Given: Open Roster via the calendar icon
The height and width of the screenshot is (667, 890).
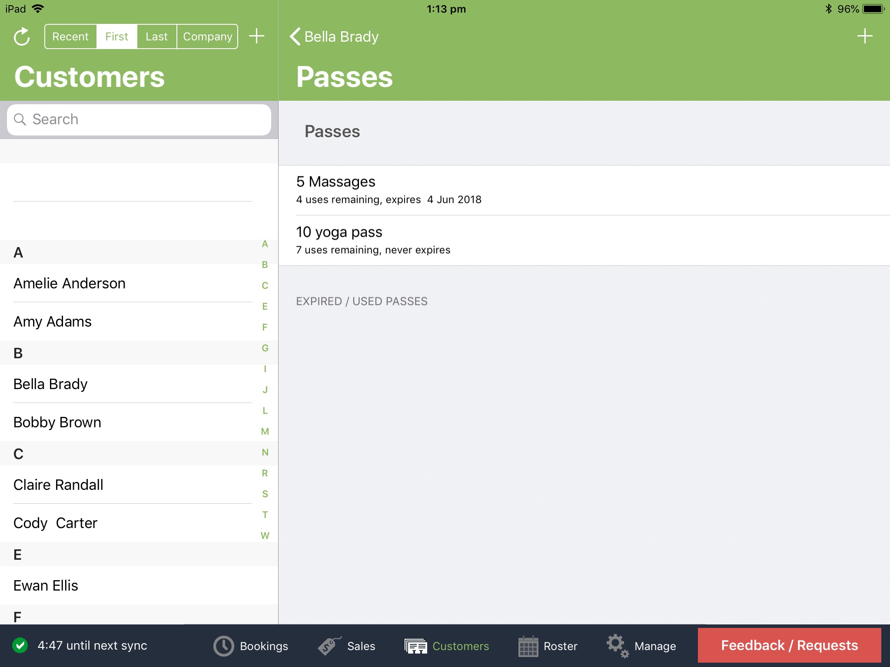Looking at the screenshot, I should (x=528, y=646).
